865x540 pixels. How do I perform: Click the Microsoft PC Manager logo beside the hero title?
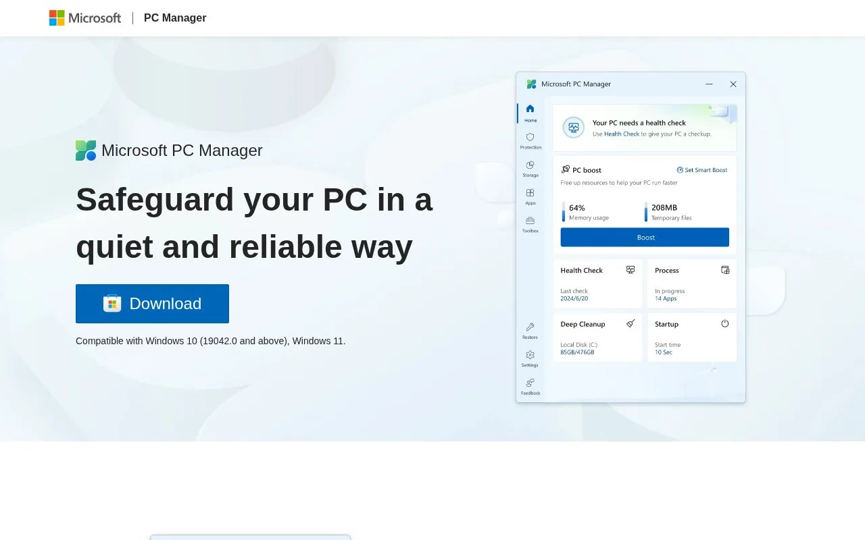tap(86, 151)
